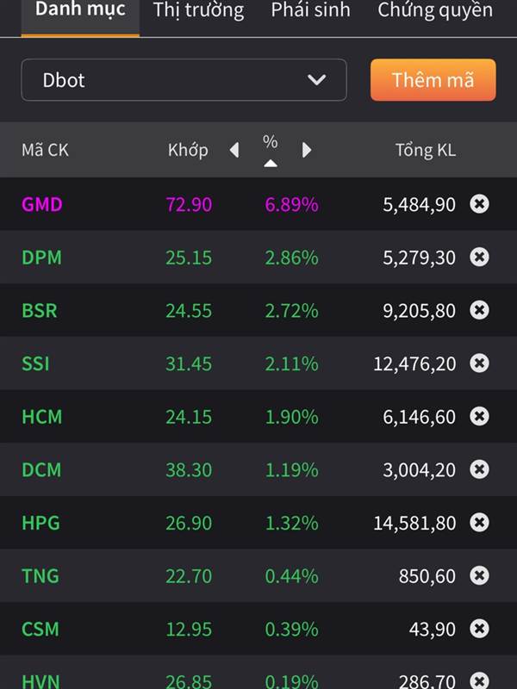Viewport: 517px width, 689px height.
Task: Remove TNG from the watchlist
Action: click(x=479, y=575)
